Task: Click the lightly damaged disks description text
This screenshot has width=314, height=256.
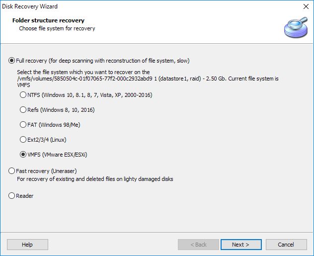Action: click(x=95, y=179)
